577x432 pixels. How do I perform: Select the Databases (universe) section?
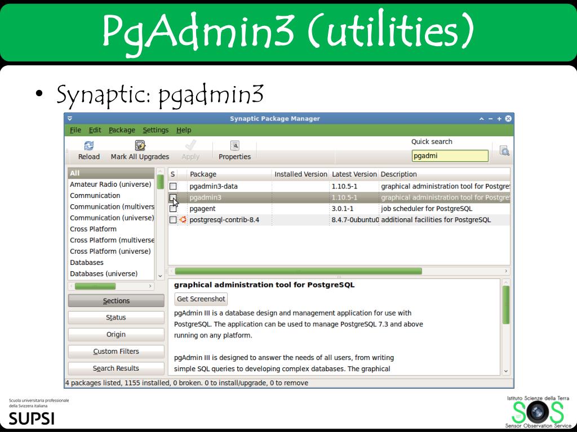click(111, 274)
